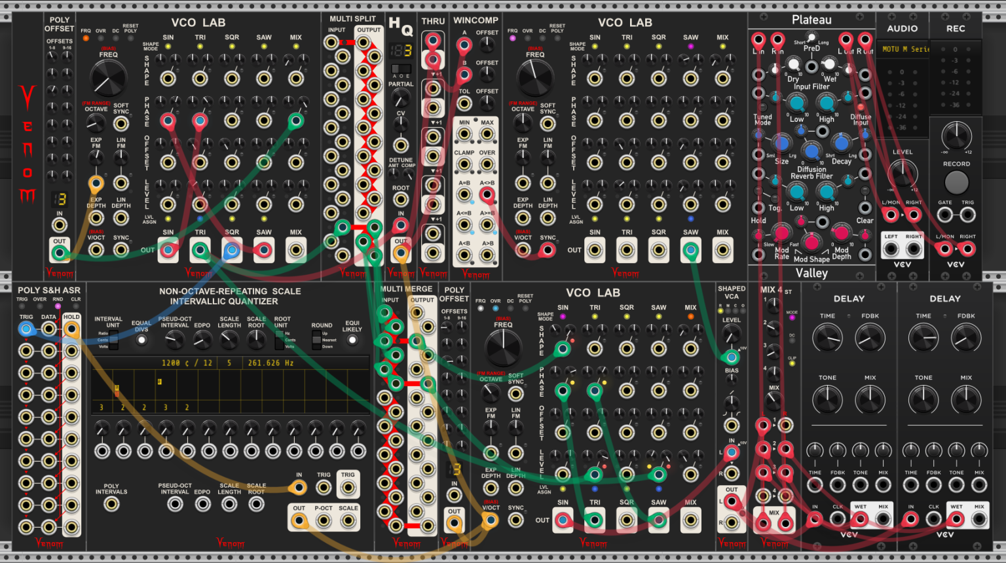Click the Poly S&H ASR top TRIG jack
Viewport: 1006px width, 563px height.
(x=26, y=329)
